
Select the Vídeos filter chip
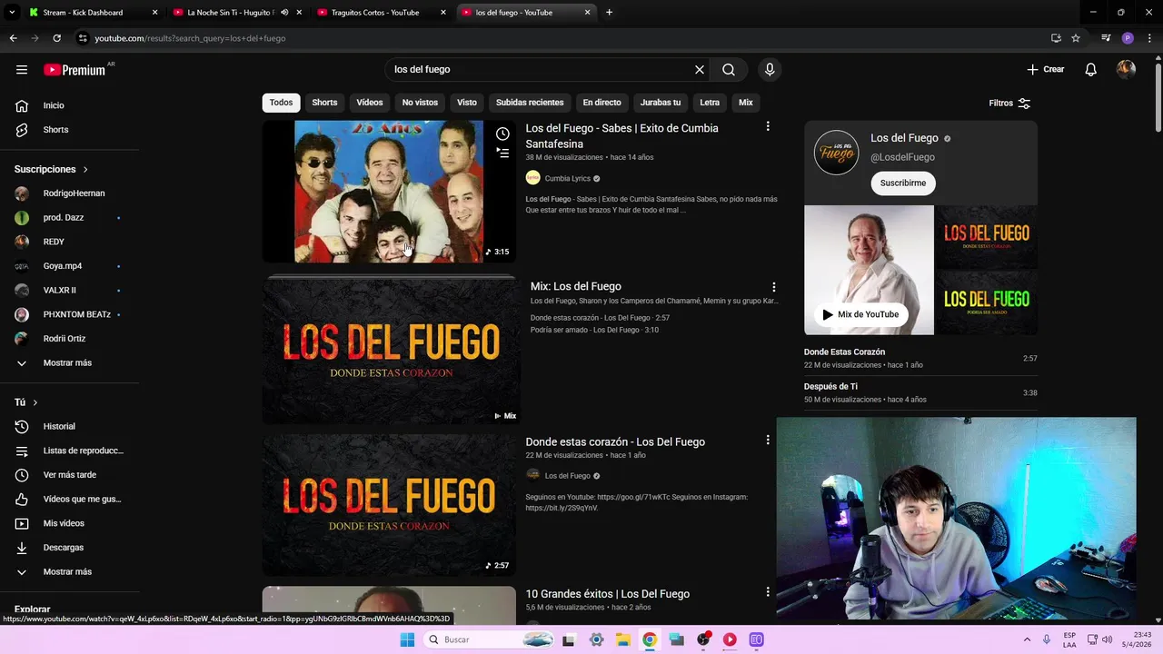[370, 103]
